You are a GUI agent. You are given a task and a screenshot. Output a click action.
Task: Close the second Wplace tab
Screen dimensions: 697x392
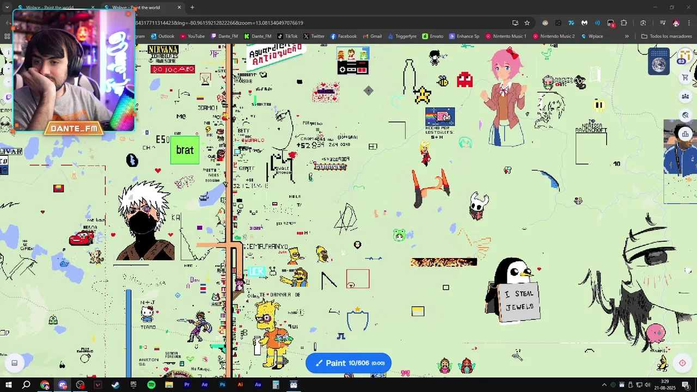[179, 8]
